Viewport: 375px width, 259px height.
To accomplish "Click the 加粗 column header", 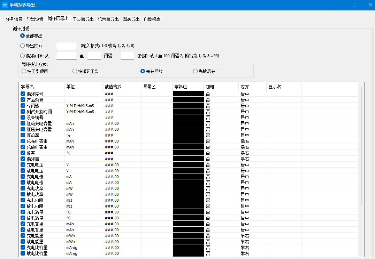I will (x=221, y=87).
